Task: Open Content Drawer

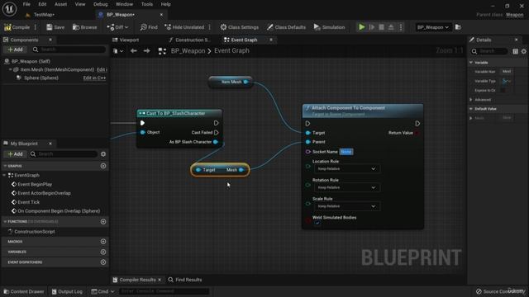Action: click(x=24, y=291)
